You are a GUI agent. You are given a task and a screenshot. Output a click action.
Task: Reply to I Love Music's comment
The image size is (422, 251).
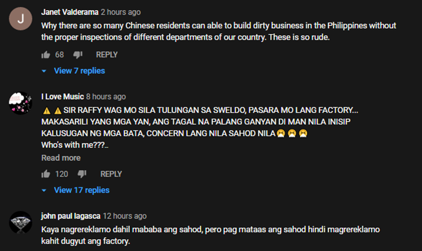pyautogui.click(x=111, y=174)
